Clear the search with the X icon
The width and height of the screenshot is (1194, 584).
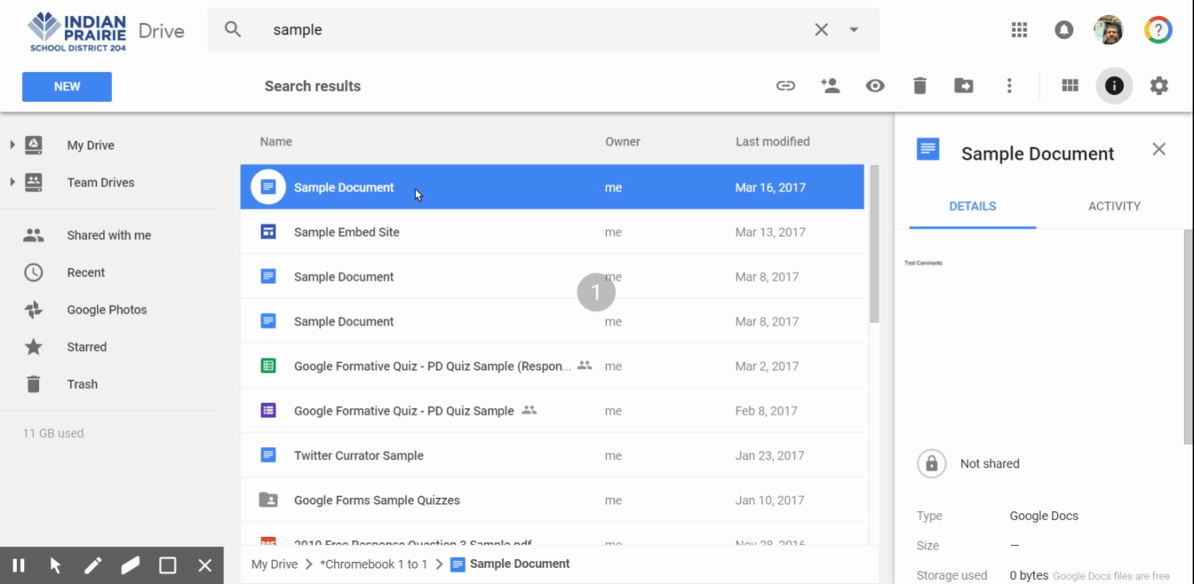(x=822, y=29)
